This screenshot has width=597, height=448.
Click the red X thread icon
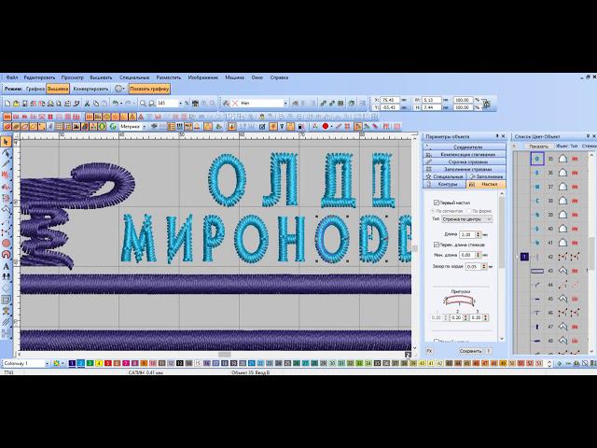tap(235, 104)
